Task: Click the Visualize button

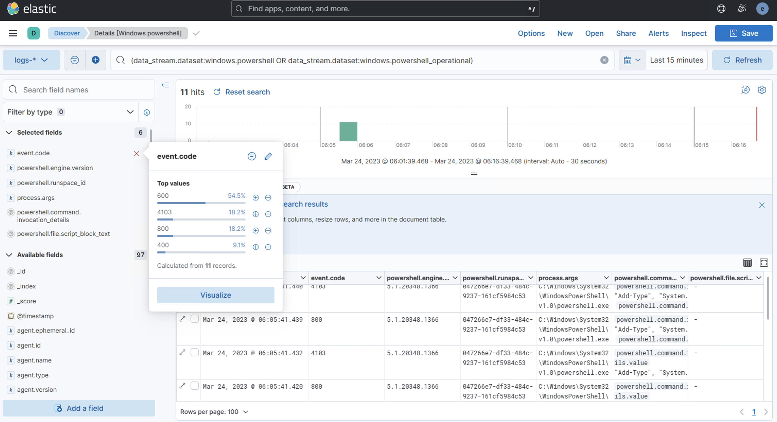Action: 215,295
